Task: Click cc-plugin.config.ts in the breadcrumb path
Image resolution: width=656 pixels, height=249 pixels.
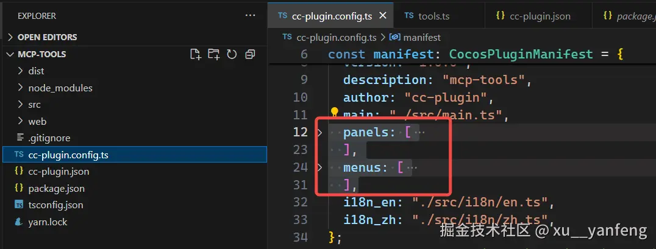Action: click(337, 38)
